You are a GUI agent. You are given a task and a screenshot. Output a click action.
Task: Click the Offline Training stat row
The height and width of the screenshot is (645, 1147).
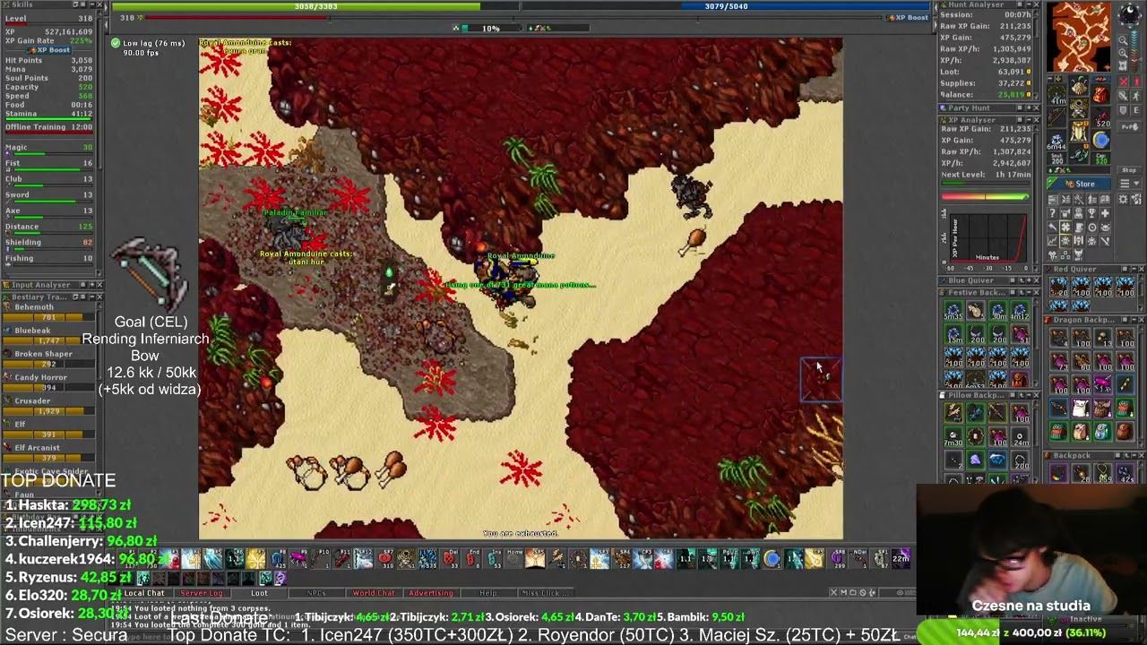tap(49, 127)
